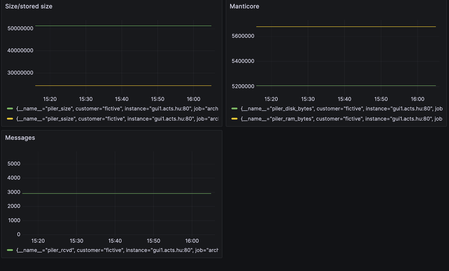Viewport: 449px width, 271px height.
Task: Click the 15:40 time tick in Messages panel
Action: pyautogui.click(x=114, y=241)
